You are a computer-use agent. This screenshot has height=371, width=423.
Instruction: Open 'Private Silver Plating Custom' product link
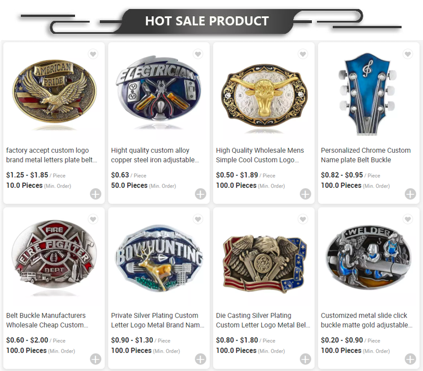click(157, 320)
